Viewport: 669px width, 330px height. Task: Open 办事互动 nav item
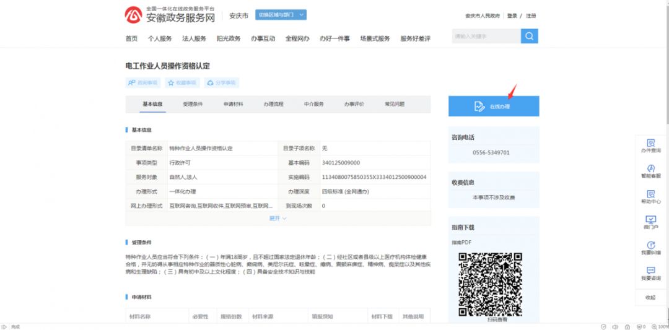click(263, 38)
